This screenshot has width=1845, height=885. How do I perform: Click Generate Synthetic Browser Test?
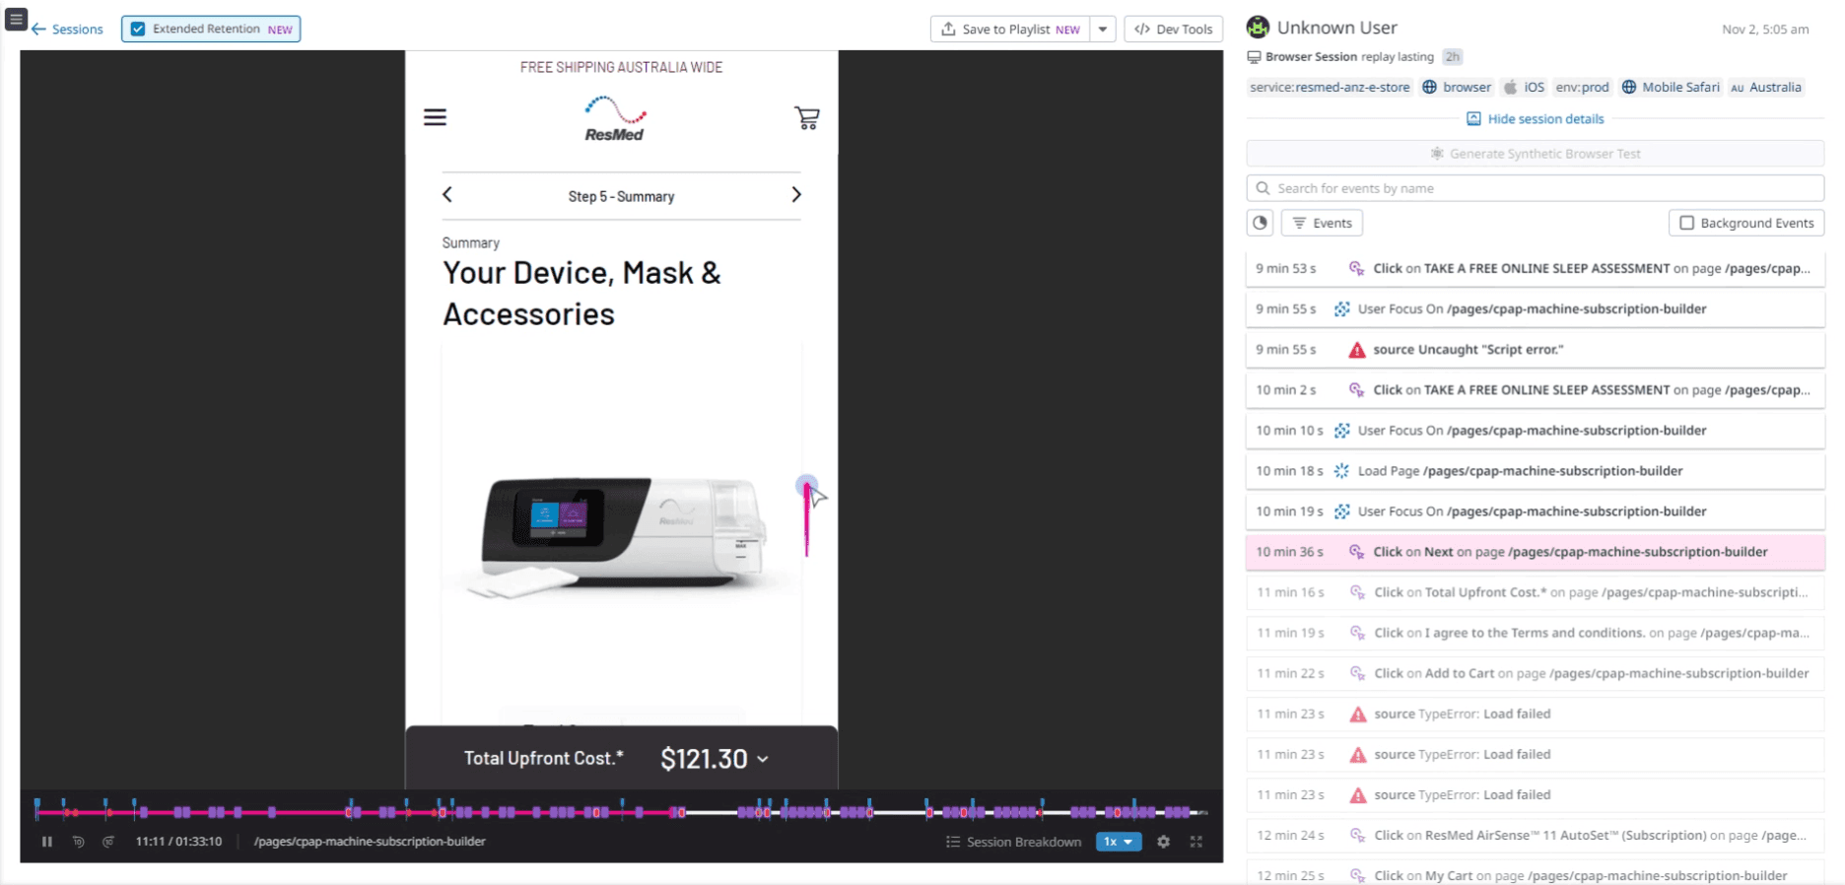pos(1535,154)
